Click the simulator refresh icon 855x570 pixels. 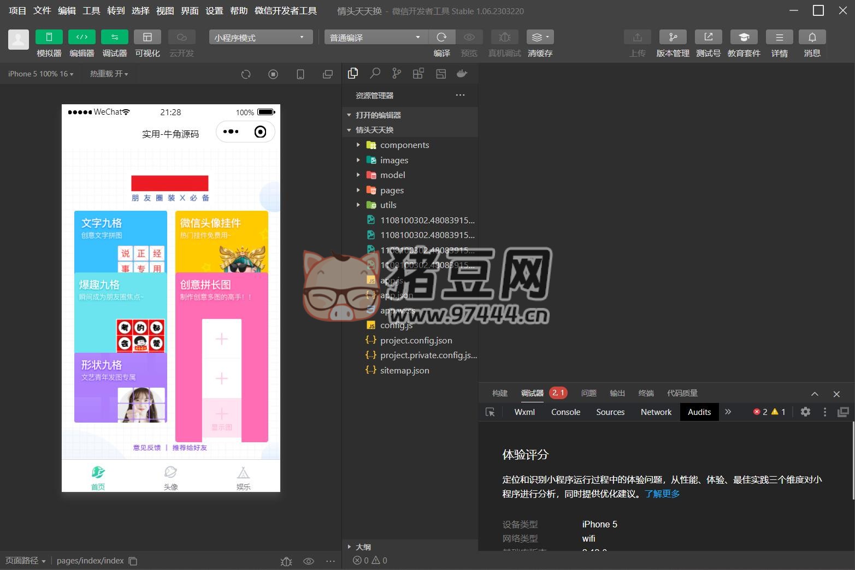pyautogui.click(x=246, y=74)
